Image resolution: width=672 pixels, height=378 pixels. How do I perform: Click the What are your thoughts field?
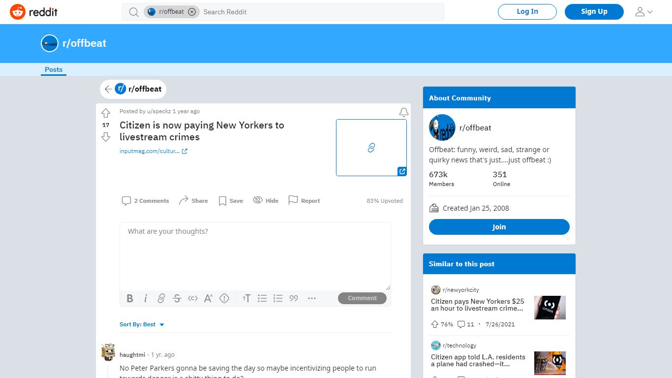[x=255, y=256]
